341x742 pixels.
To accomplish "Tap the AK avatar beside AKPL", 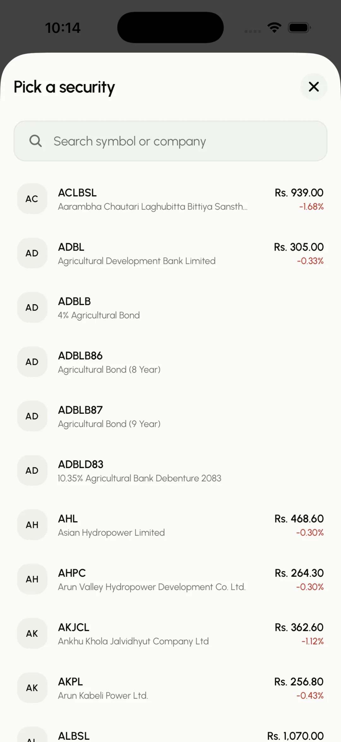I will coord(32,688).
